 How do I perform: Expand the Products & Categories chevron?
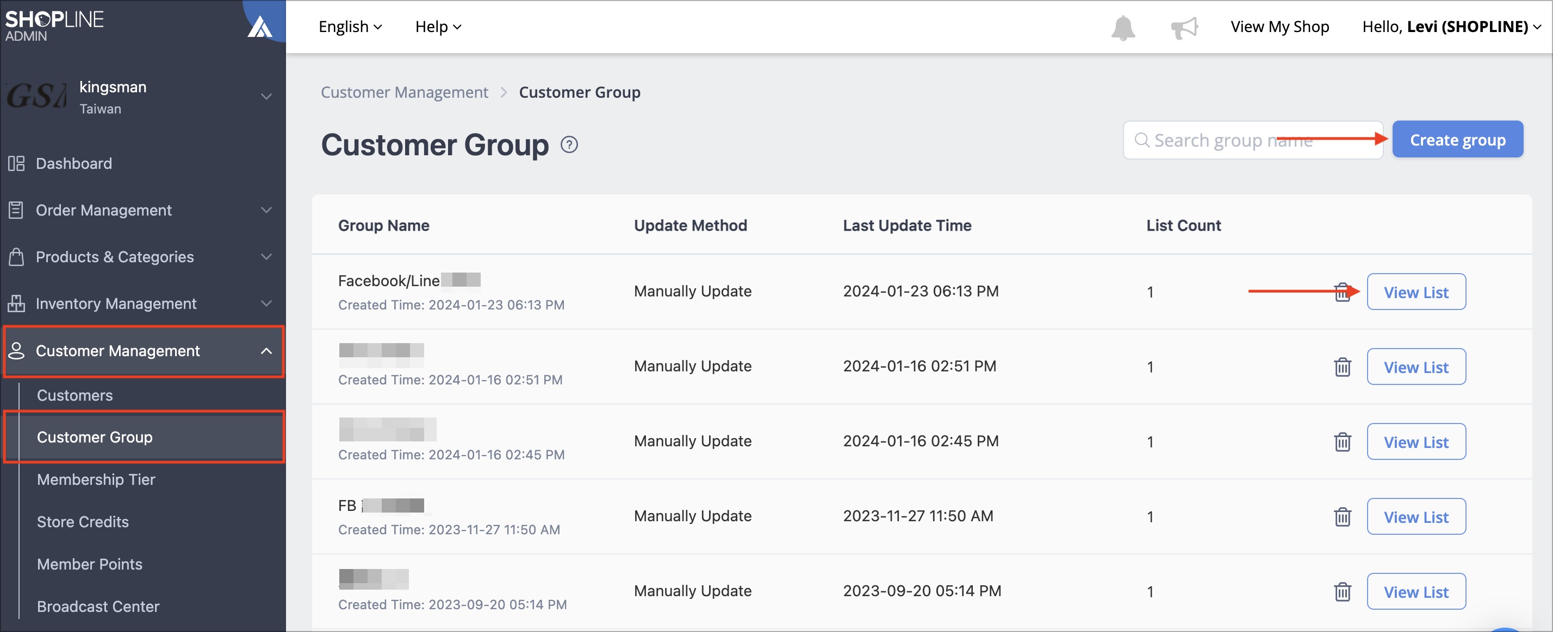[x=266, y=257]
